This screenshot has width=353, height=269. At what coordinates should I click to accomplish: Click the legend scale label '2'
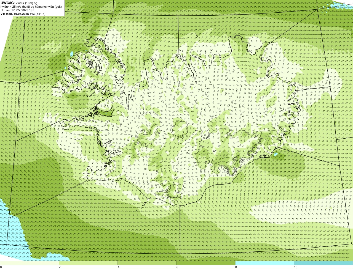tap(60, 267)
